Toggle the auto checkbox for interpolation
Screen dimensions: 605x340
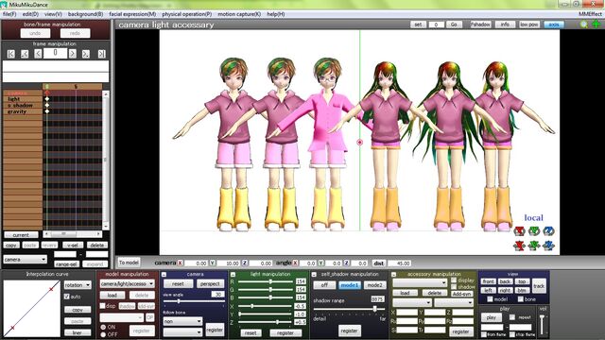(67, 297)
